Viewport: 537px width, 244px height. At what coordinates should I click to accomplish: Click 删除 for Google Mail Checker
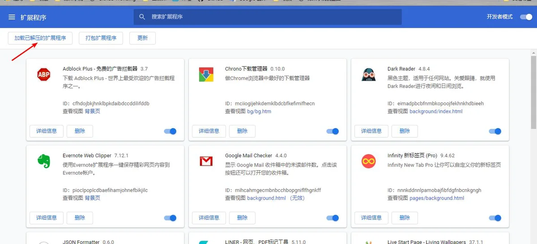click(x=242, y=218)
